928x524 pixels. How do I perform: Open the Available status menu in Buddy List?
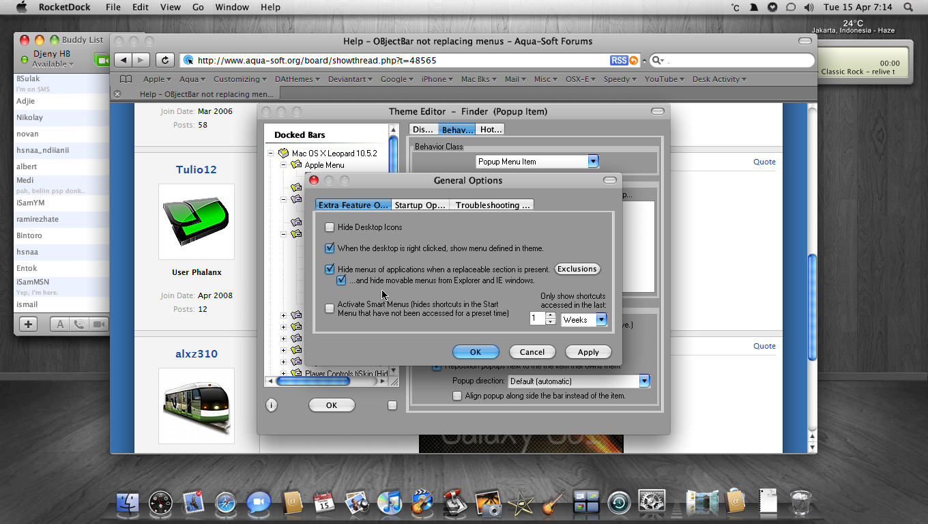[x=53, y=64]
